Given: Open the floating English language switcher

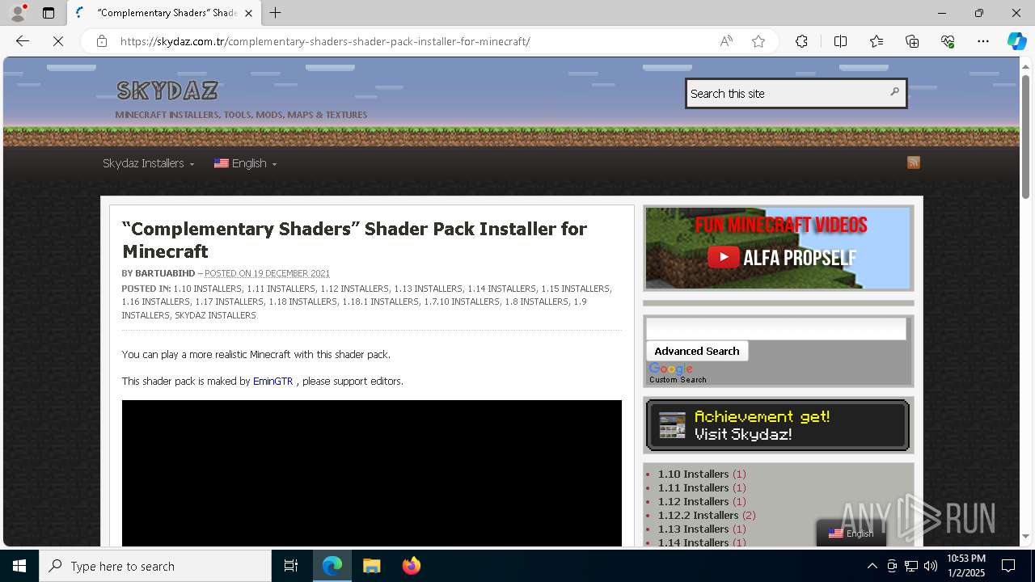Looking at the screenshot, I should 851,533.
